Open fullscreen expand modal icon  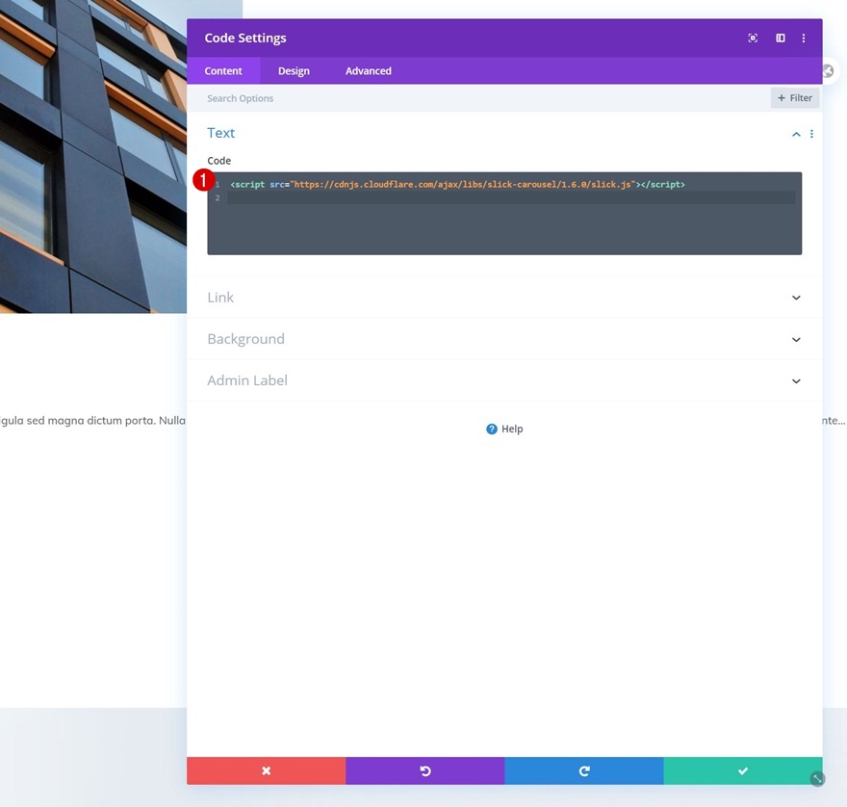753,38
